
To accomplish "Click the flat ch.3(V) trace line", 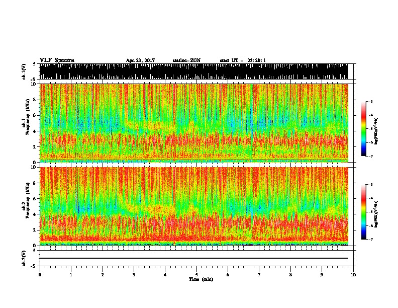I will tap(194, 258).
